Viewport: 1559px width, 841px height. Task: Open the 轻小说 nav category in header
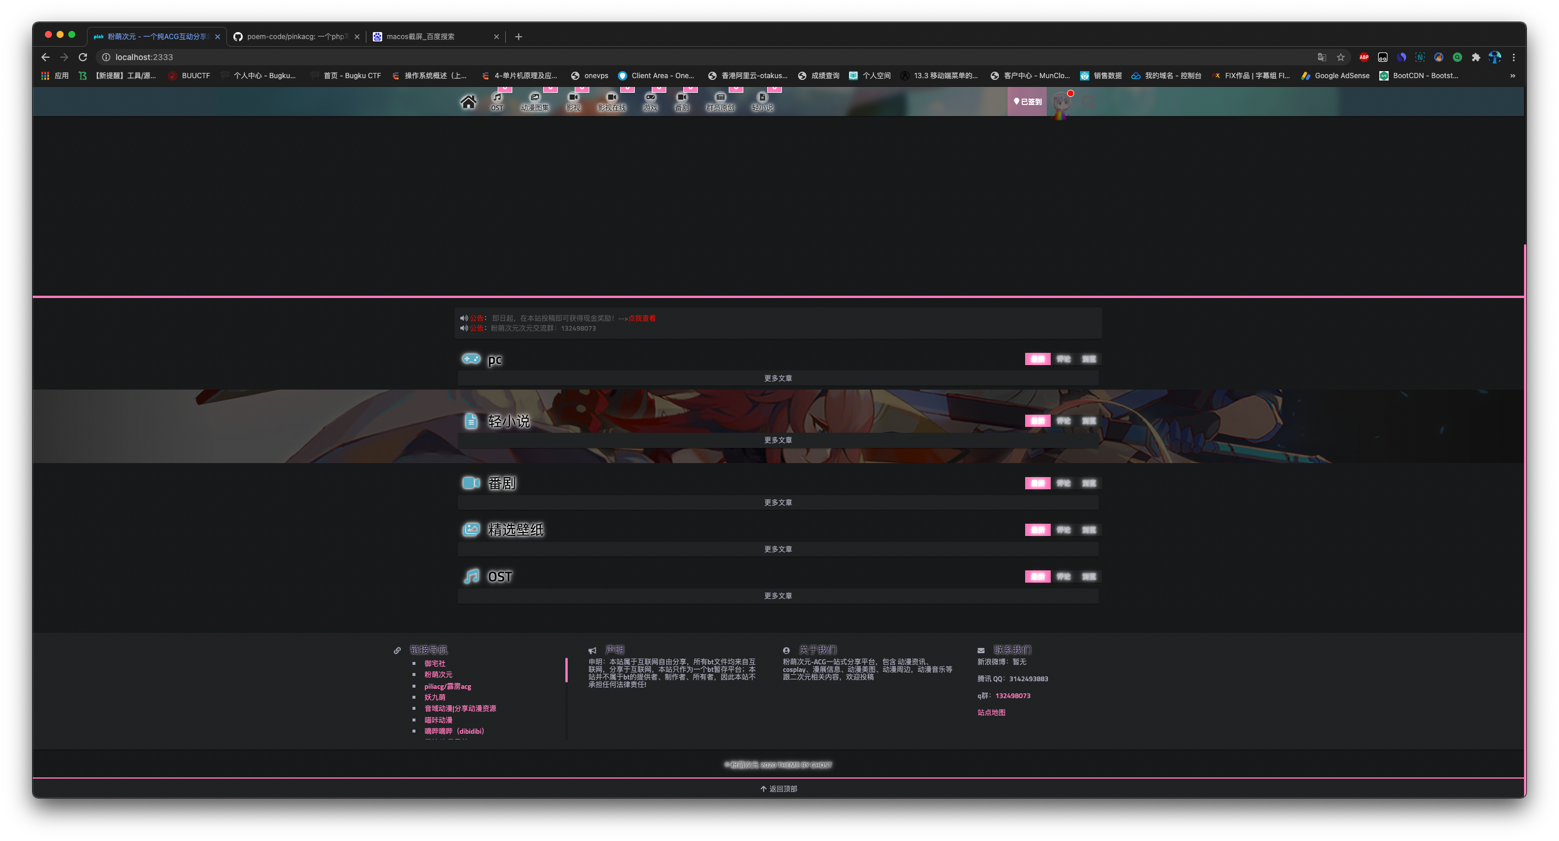[x=762, y=101]
